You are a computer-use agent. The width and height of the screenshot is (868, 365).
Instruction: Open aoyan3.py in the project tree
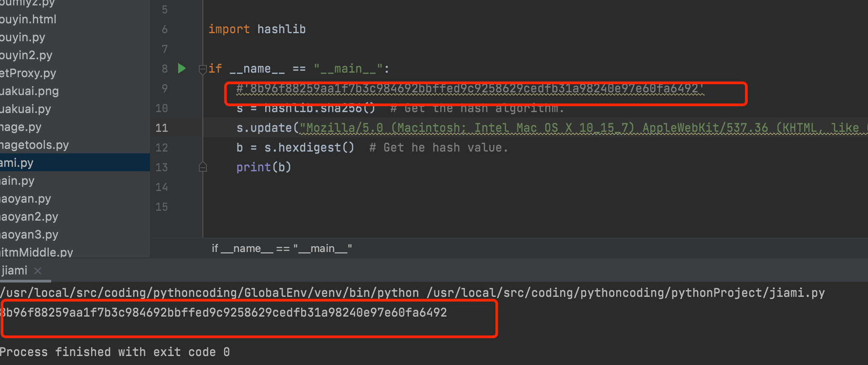29,235
